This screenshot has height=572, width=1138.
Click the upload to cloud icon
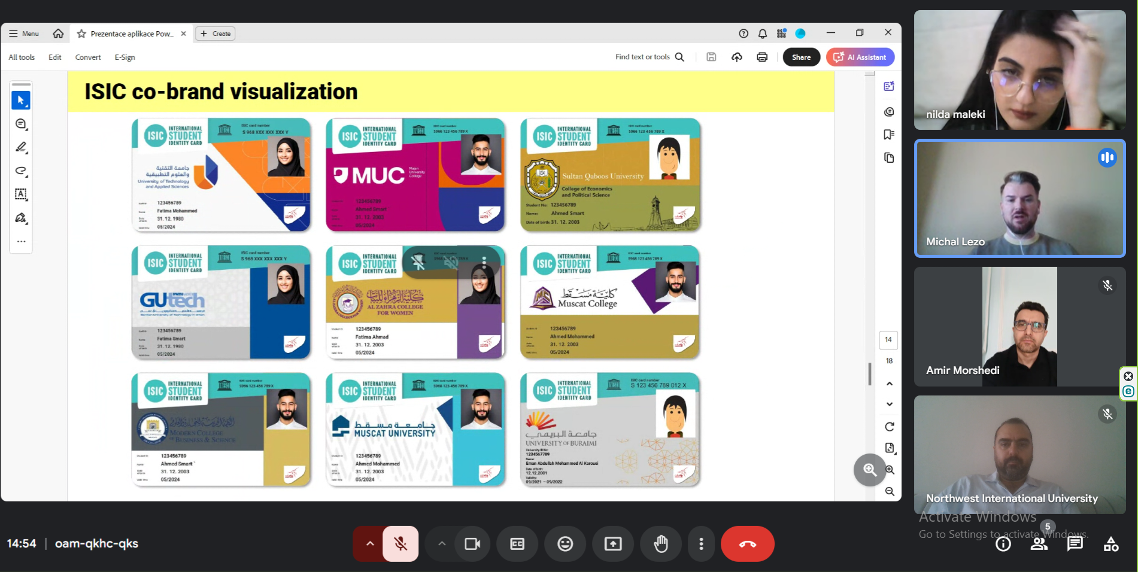pos(737,57)
